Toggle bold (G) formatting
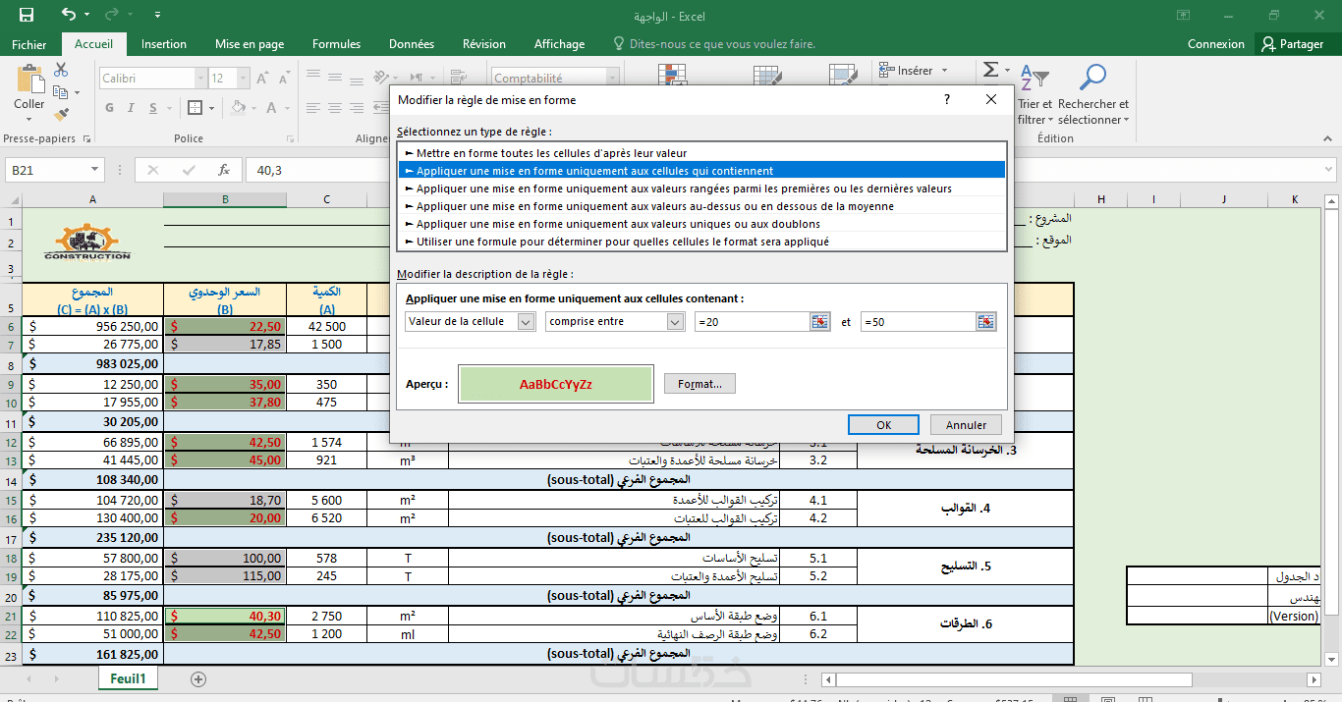This screenshot has height=702, width=1342. pyautogui.click(x=111, y=108)
